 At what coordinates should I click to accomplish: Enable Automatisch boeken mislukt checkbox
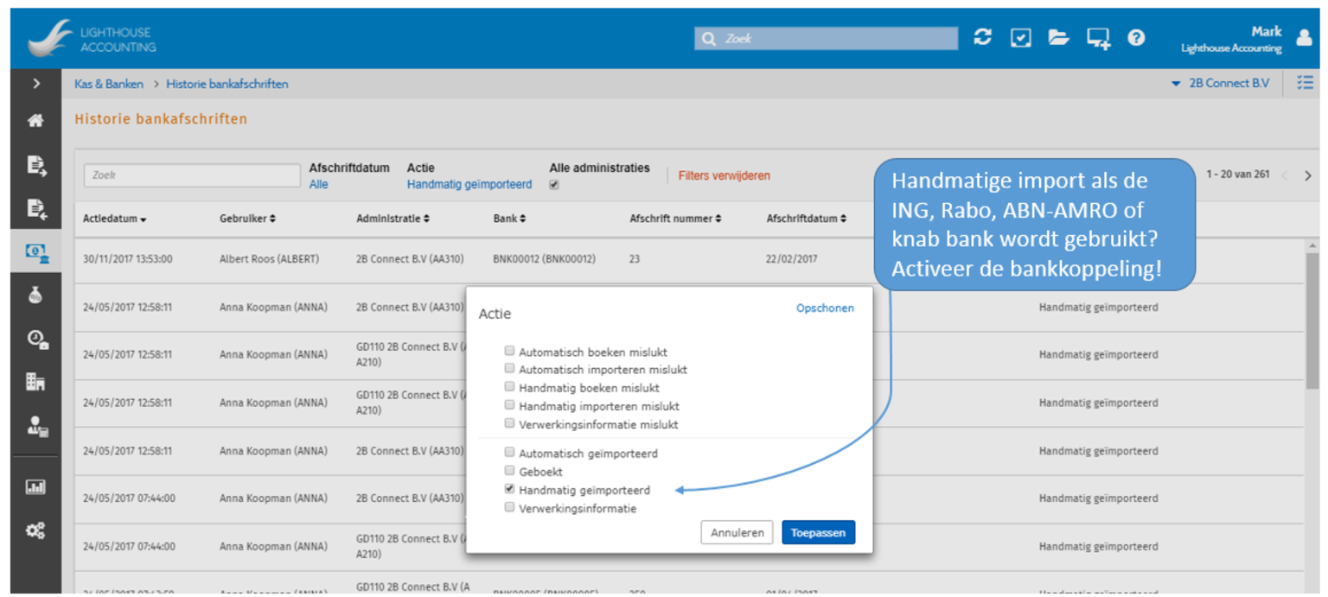(510, 352)
